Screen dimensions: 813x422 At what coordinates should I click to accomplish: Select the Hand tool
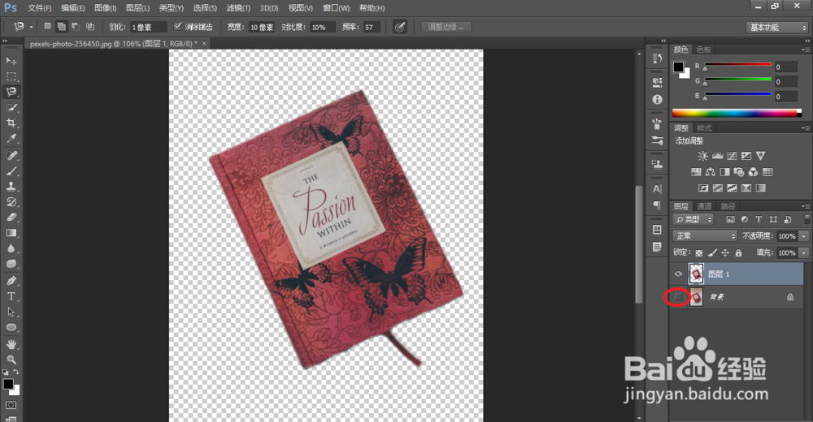coord(11,344)
